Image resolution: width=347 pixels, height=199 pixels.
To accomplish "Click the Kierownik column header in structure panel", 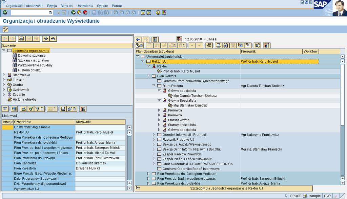I will point(271,51).
